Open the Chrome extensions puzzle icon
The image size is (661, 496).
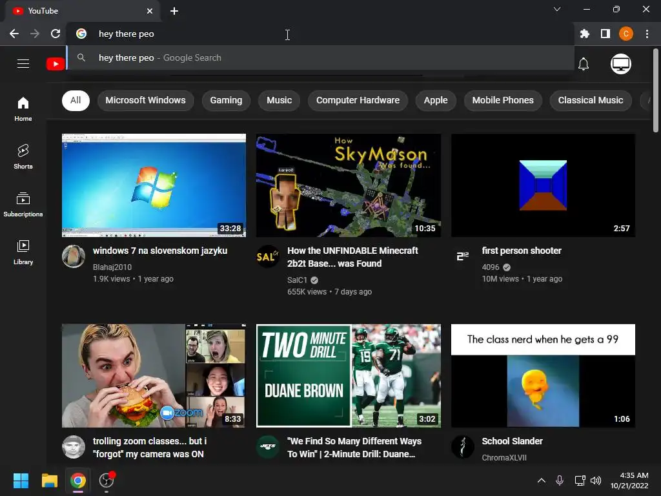(585, 34)
